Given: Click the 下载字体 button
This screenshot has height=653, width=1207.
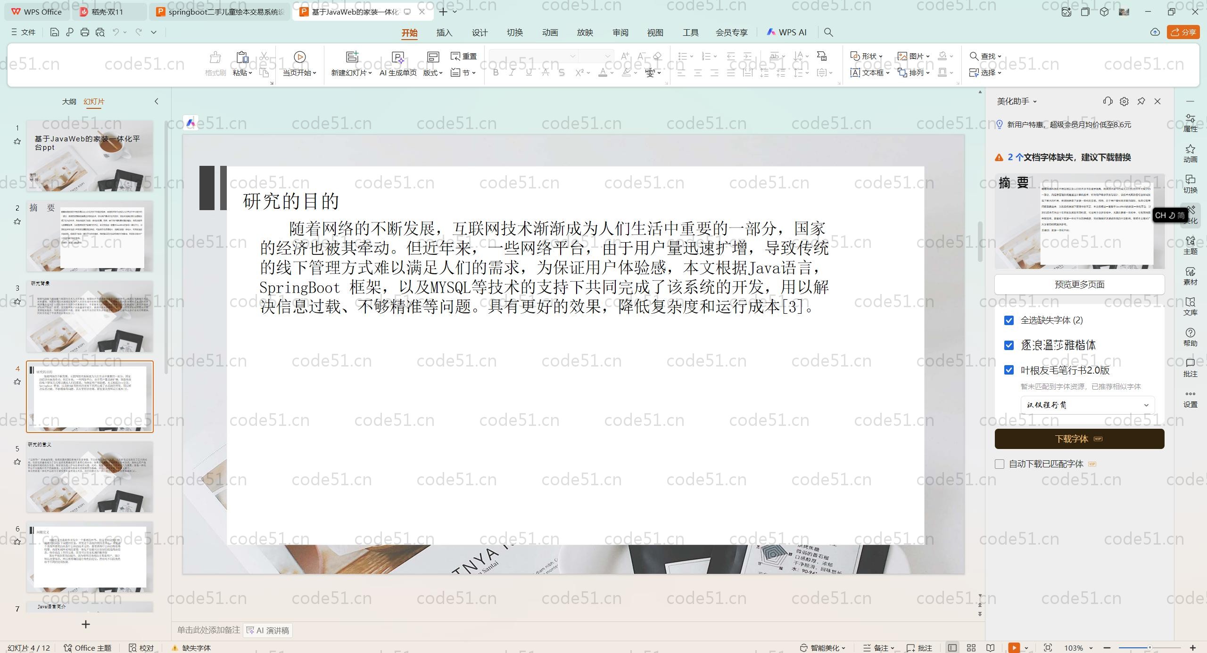Looking at the screenshot, I should click(x=1079, y=439).
